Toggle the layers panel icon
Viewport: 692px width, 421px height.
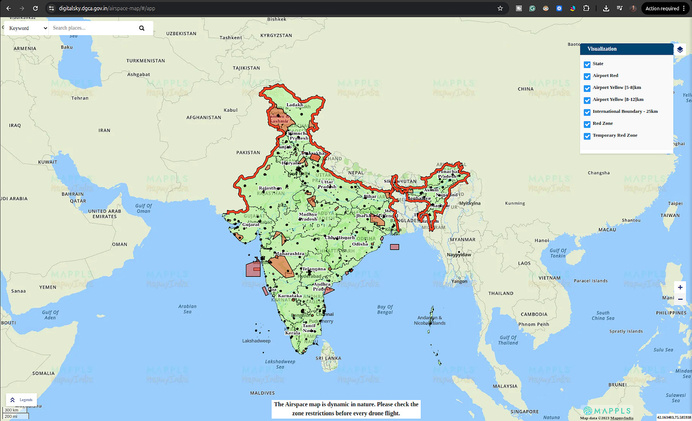680,49
